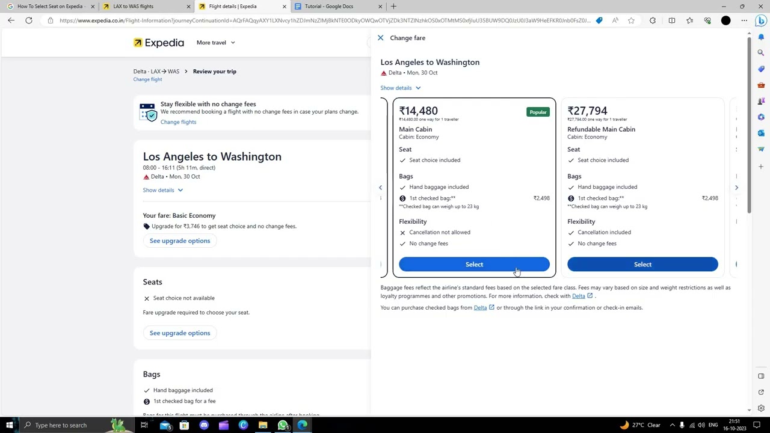
Task: Open Discord from the taskbar
Action: click(x=204, y=425)
